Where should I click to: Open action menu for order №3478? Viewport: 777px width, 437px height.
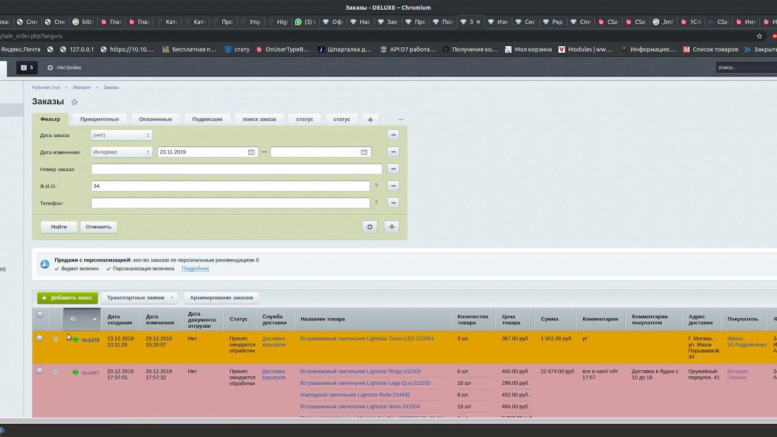coord(55,339)
